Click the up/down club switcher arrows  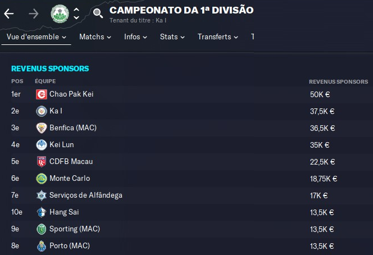[76, 13]
